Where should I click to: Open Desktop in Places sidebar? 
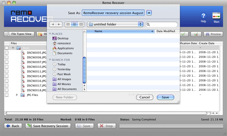click(63, 38)
